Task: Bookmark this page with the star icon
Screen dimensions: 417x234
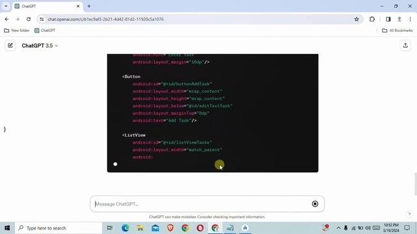Action: click(x=356, y=19)
